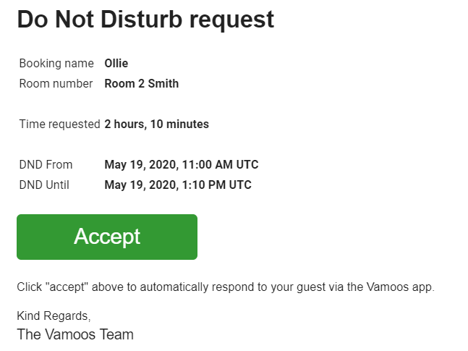Select The Vamoos Team signature
The height and width of the screenshot is (351, 468).
pyautogui.click(x=75, y=334)
